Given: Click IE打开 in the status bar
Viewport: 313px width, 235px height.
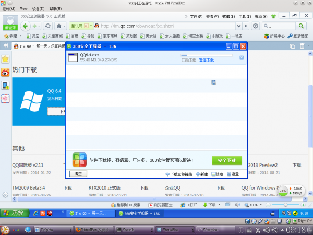Looking at the screenshot, I should click(x=189, y=205).
